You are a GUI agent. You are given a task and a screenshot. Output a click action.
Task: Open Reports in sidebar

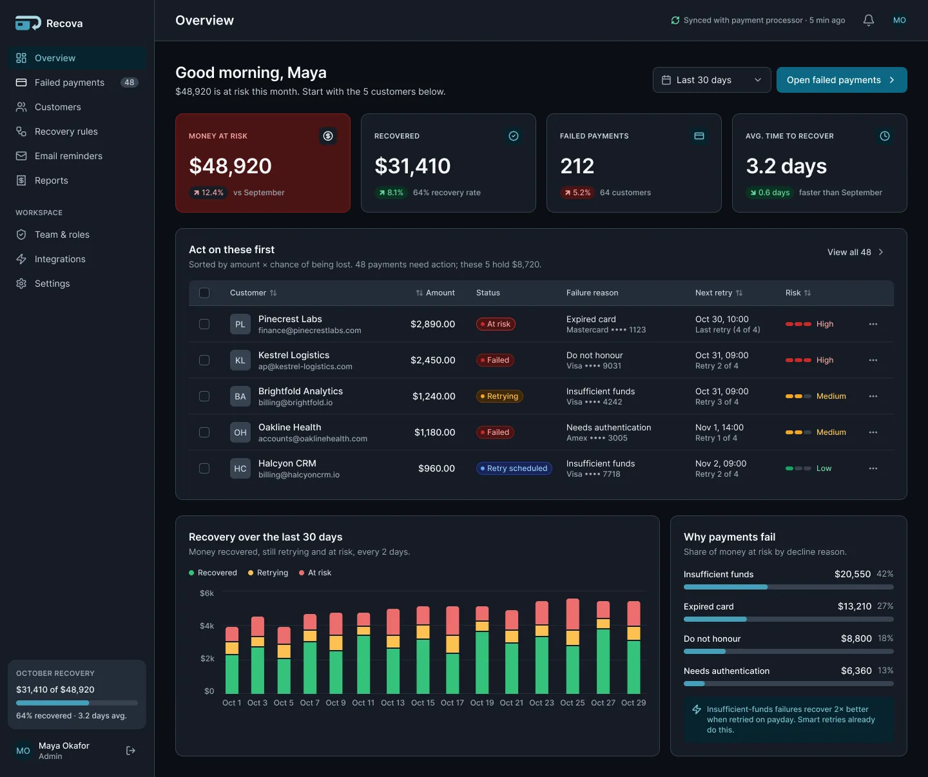point(77,180)
